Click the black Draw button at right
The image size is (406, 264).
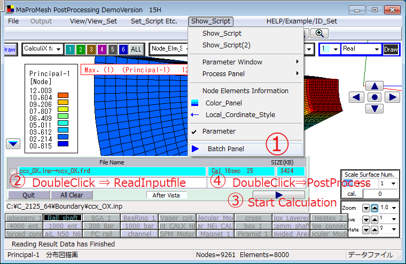[x=391, y=49]
